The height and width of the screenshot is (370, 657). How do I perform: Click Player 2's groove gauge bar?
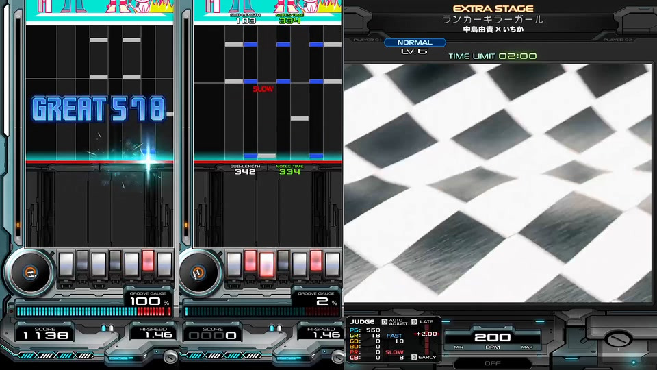pos(262,311)
